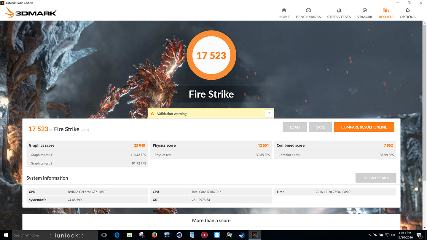Open Task View on the taskbar

104,235
